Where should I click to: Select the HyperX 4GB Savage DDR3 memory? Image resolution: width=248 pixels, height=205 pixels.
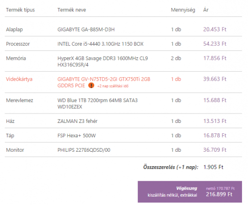(103, 62)
